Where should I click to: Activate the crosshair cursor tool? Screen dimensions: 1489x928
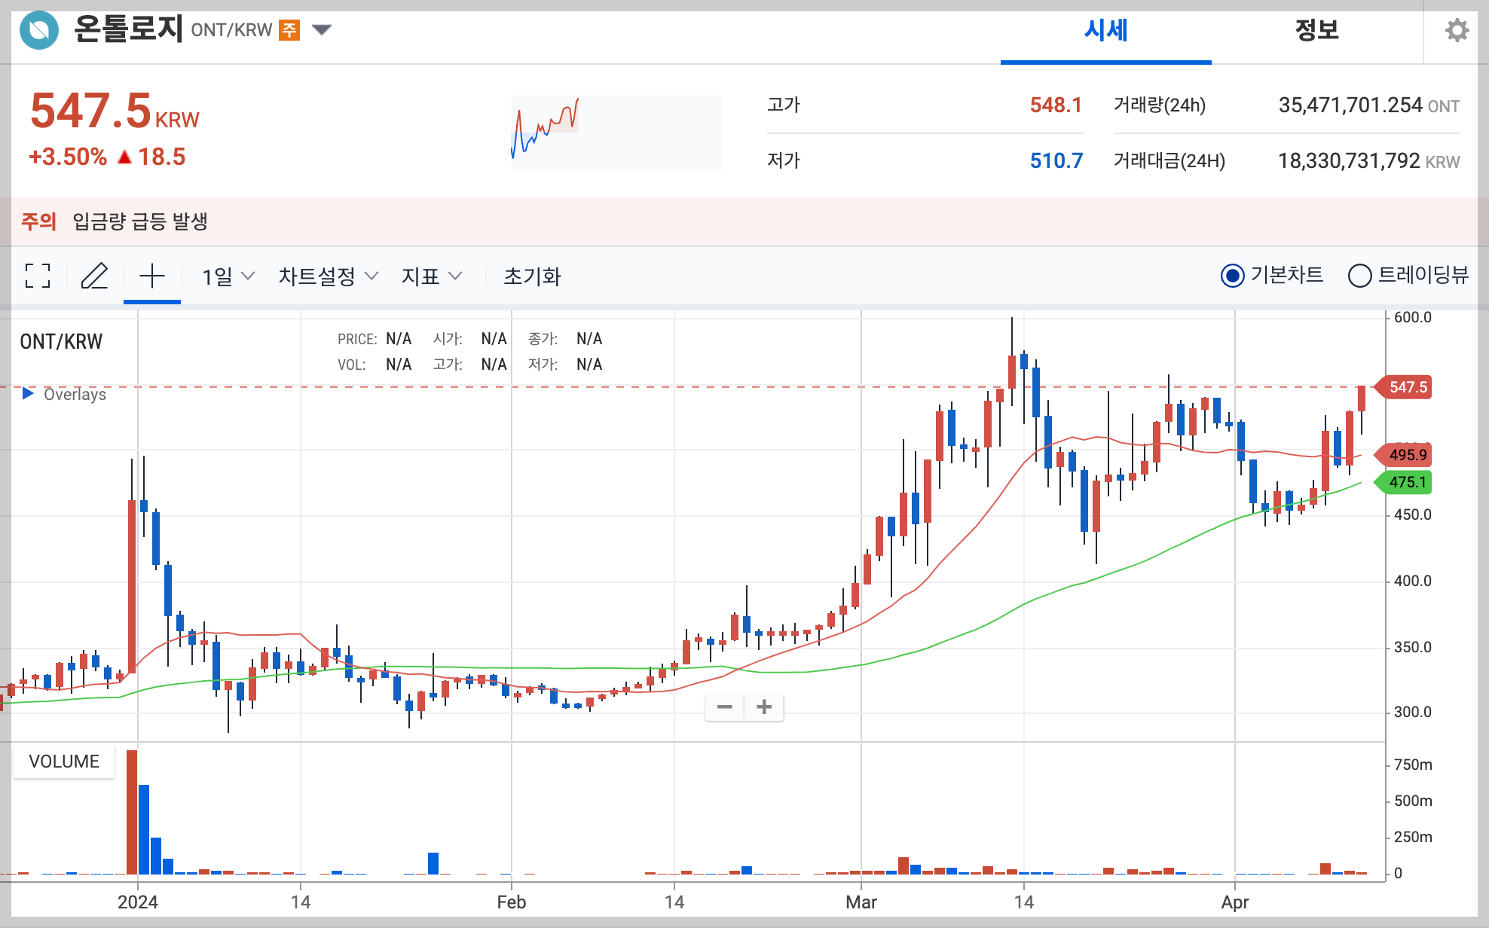151,276
